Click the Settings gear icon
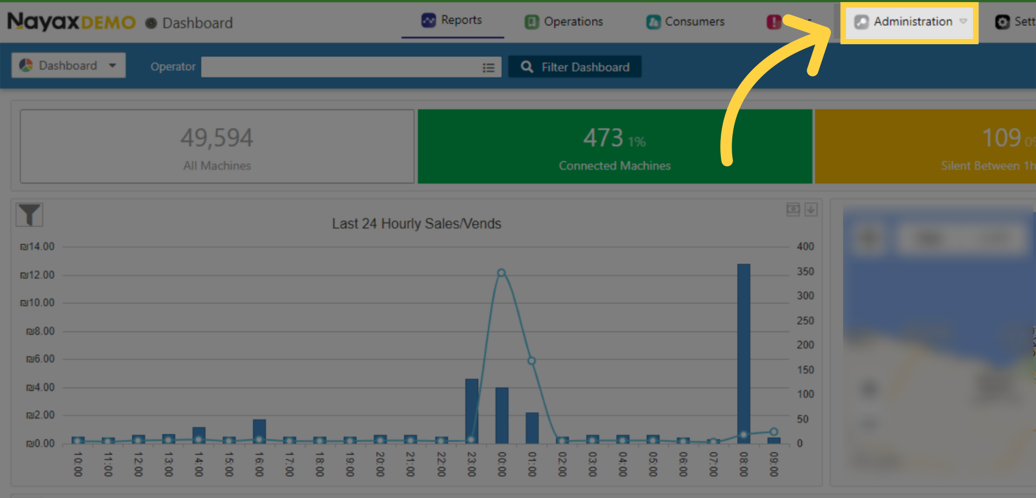Viewport: 1036px width, 498px height. coord(1002,22)
